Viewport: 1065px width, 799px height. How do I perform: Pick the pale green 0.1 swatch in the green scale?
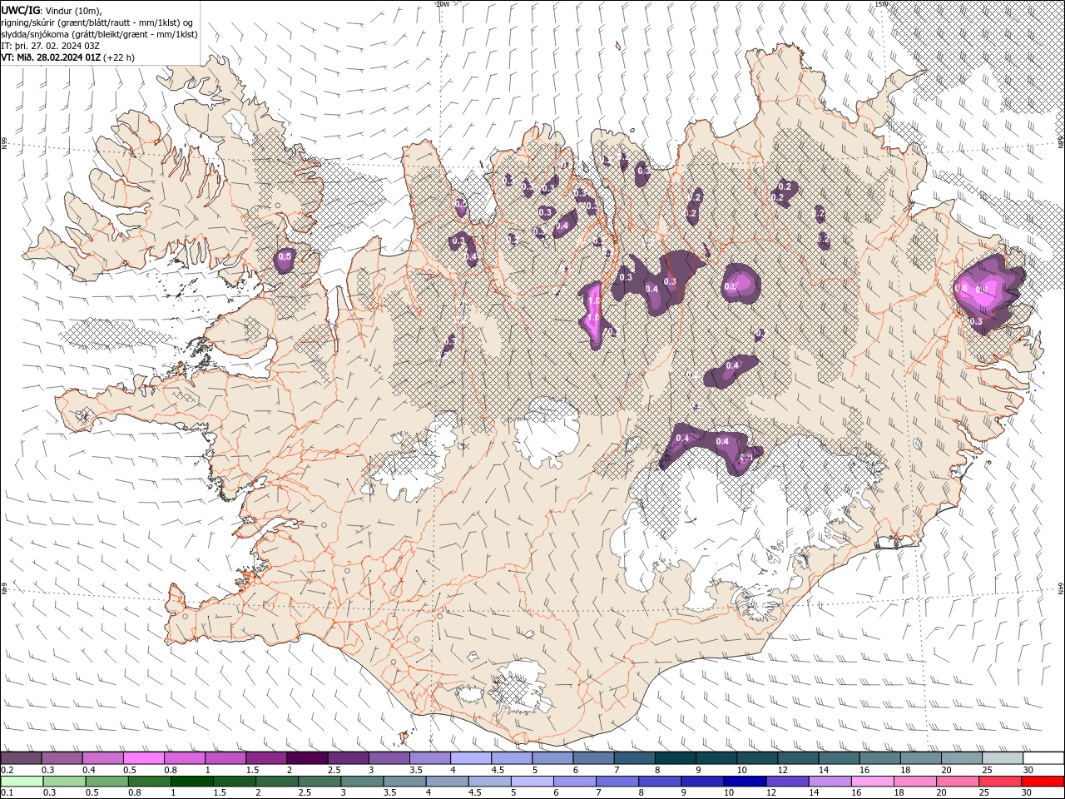22,782
